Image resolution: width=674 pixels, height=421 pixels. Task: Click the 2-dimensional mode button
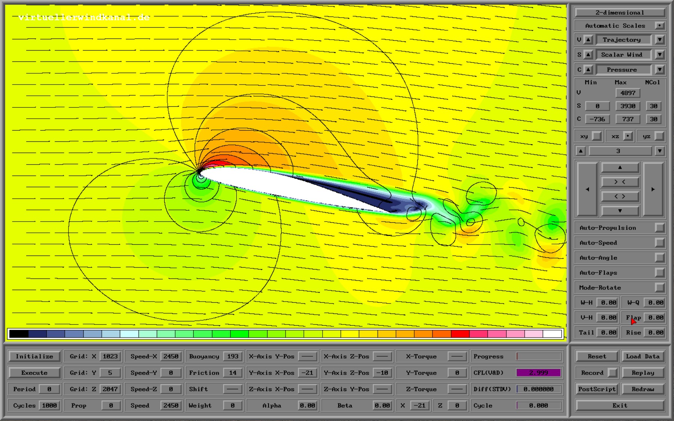620,13
